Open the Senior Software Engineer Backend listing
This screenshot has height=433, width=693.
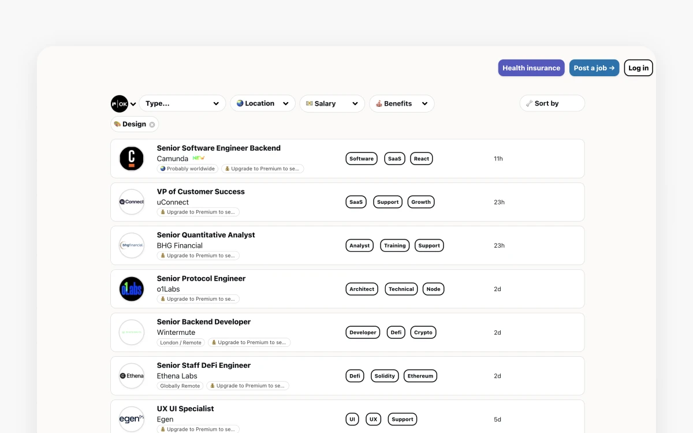[x=219, y=148]
